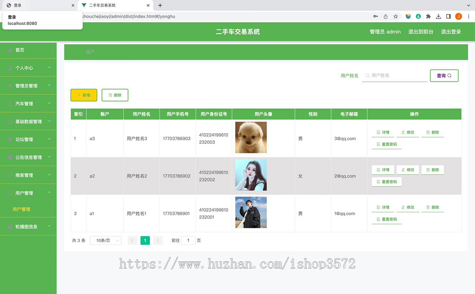Click the share icon in address bar
The image size is (475, 294).
(x=386, y=16)
